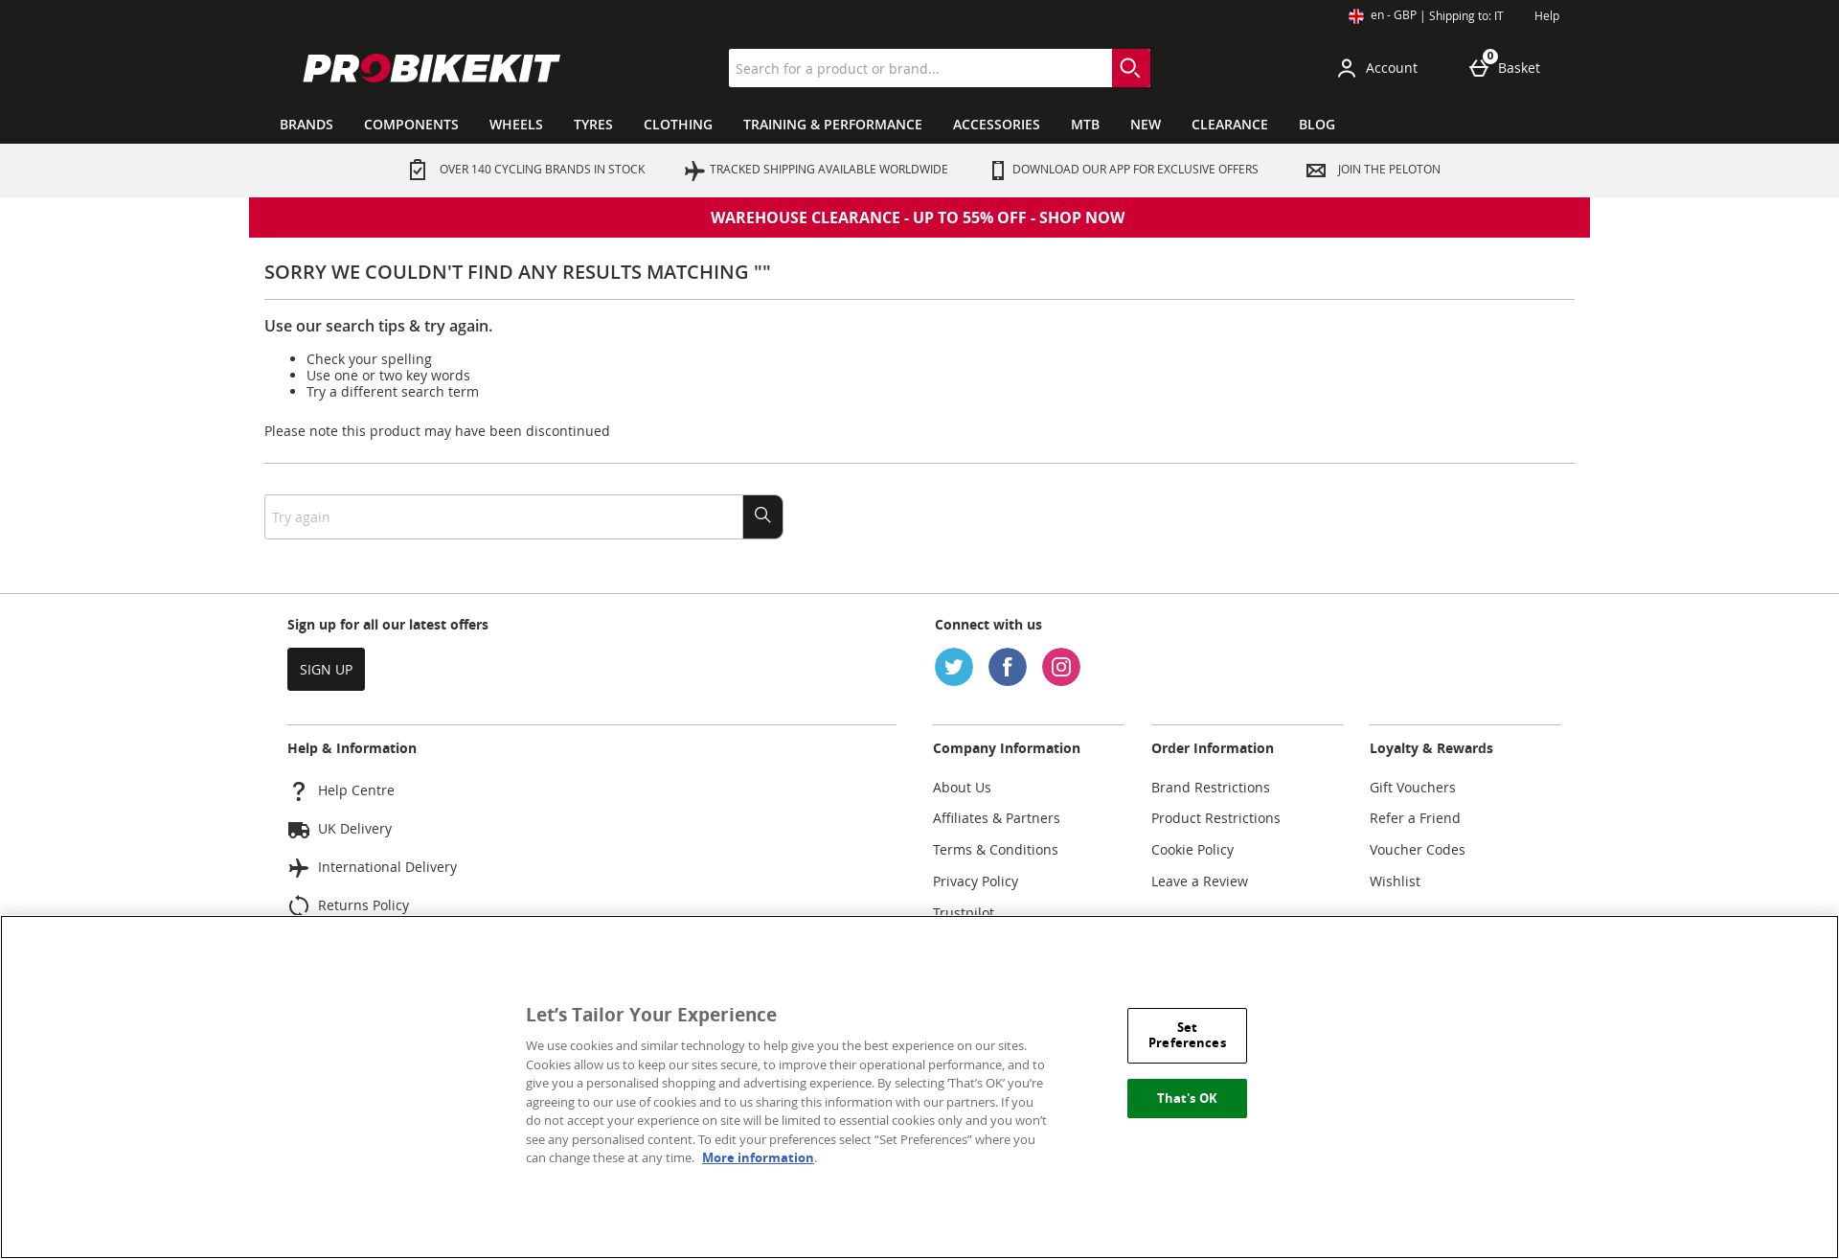Open the Clothing menu

pyautogui.click(x=678, y=125)
